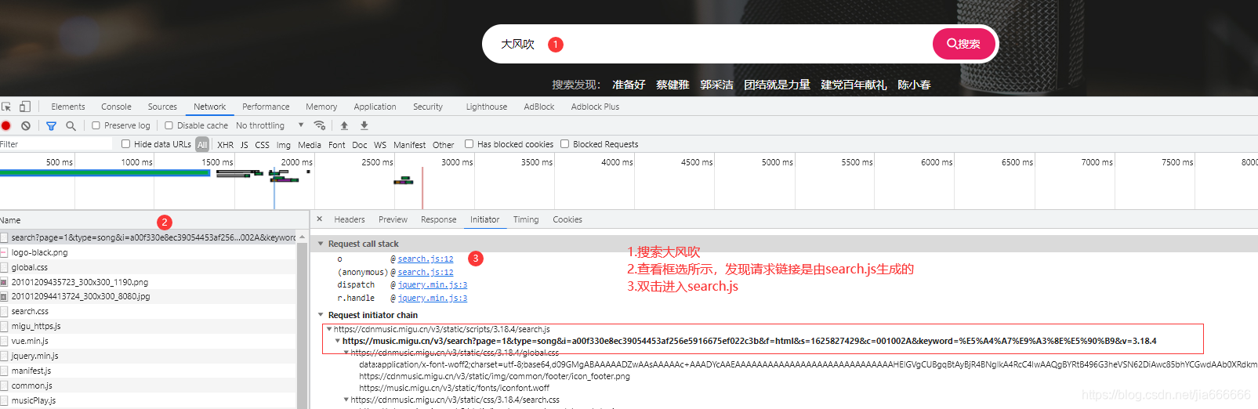Select the search?page=1&type=song request row
Screen dimensions: 1258x409
[x=148, y=237]
